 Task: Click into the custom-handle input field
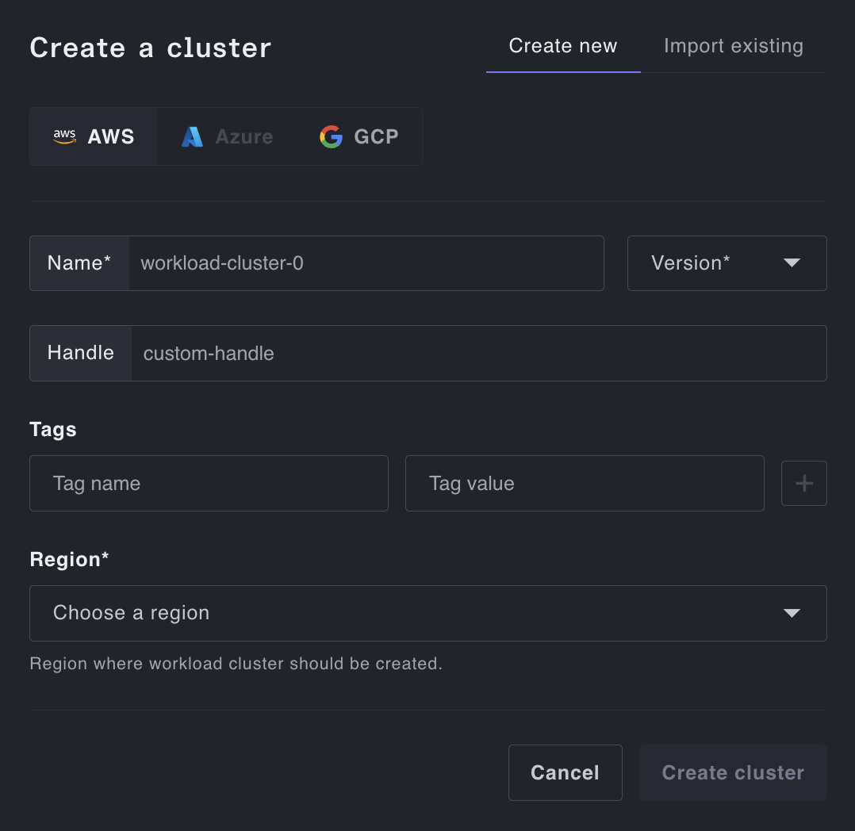[478, 353]
